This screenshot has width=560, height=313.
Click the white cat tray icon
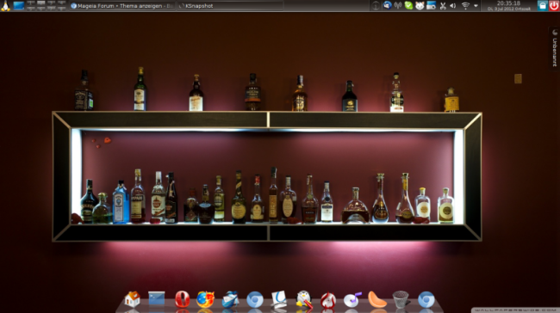420,5
